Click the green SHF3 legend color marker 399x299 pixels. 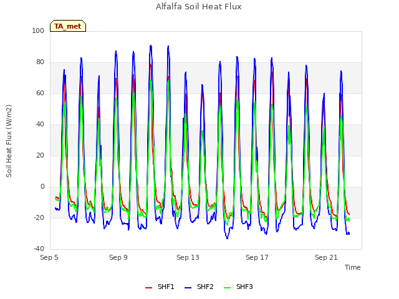pos(227,288)
